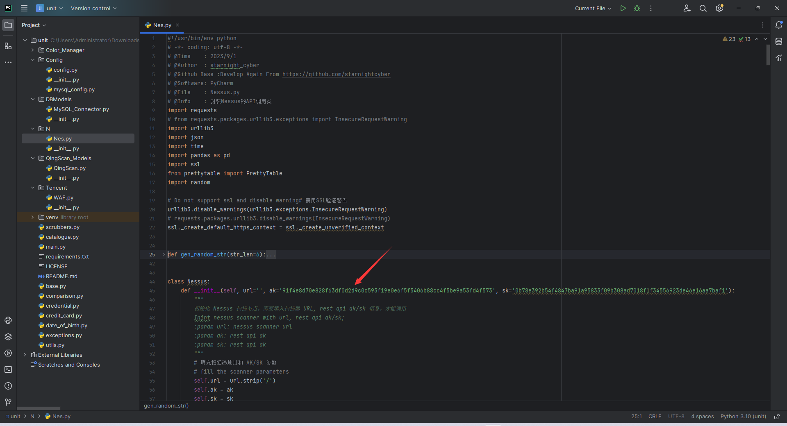This screenshot has height=426, width=787.
Task: Click gen_random_str() editor breadcrumb
Action: point(166,406)
